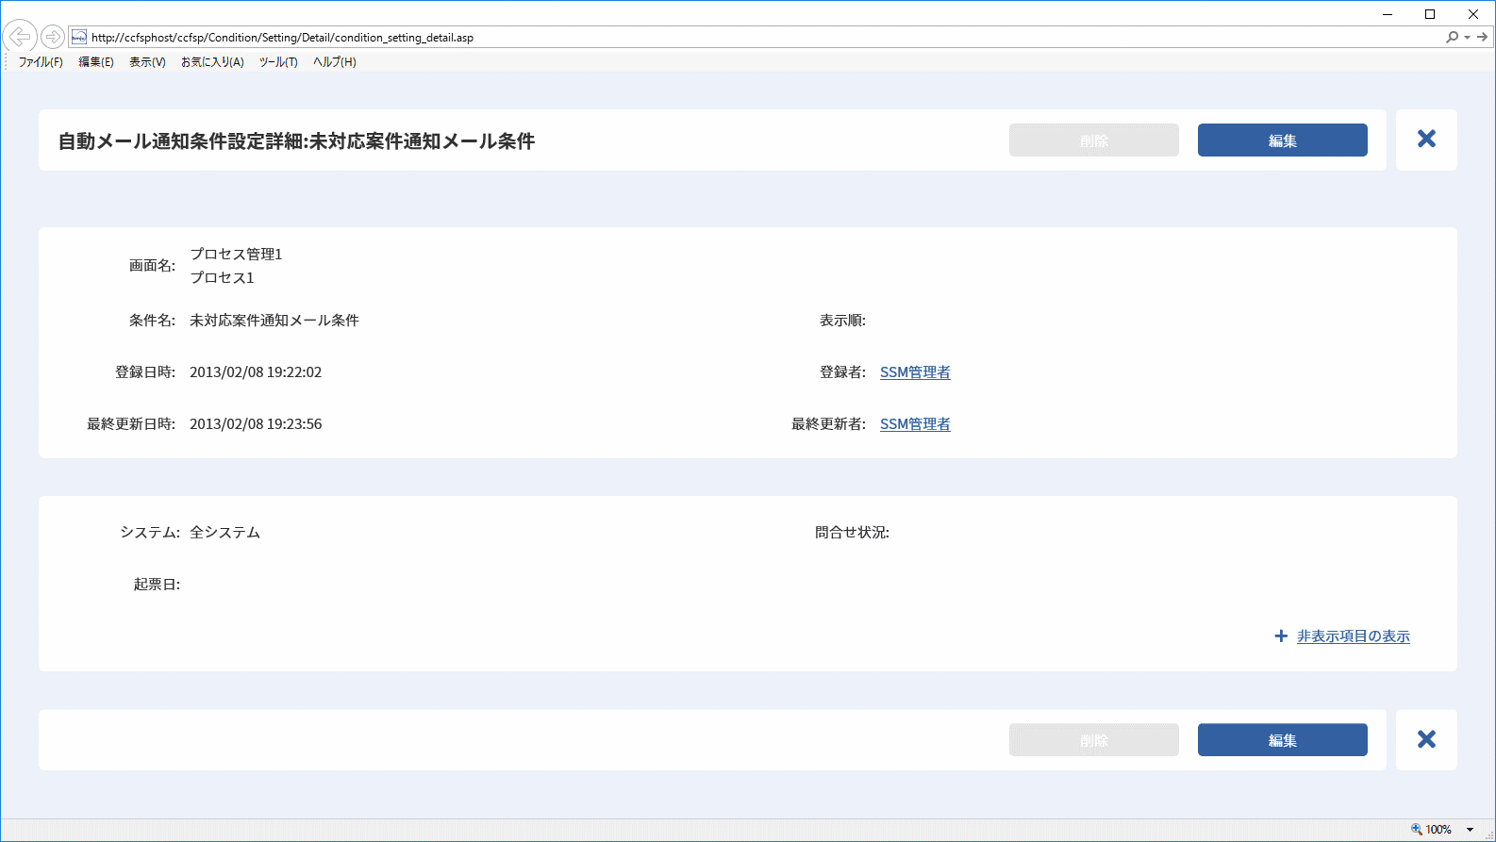Viewport: 1496px width, 842px height.
Task: Close the detail page with the title-bar X icon
Action: tap(1426, 140)
